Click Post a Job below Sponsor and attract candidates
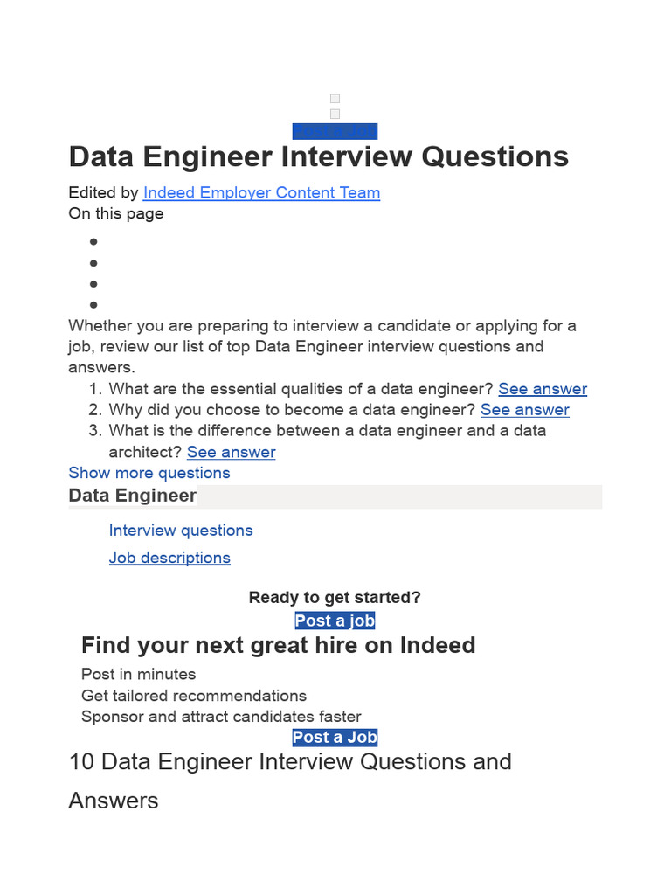671x895 pixels. [x=335, y=737]
